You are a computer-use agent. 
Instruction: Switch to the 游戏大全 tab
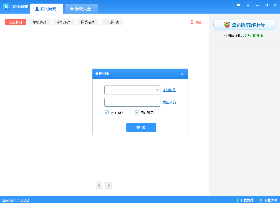click(81, 9)
